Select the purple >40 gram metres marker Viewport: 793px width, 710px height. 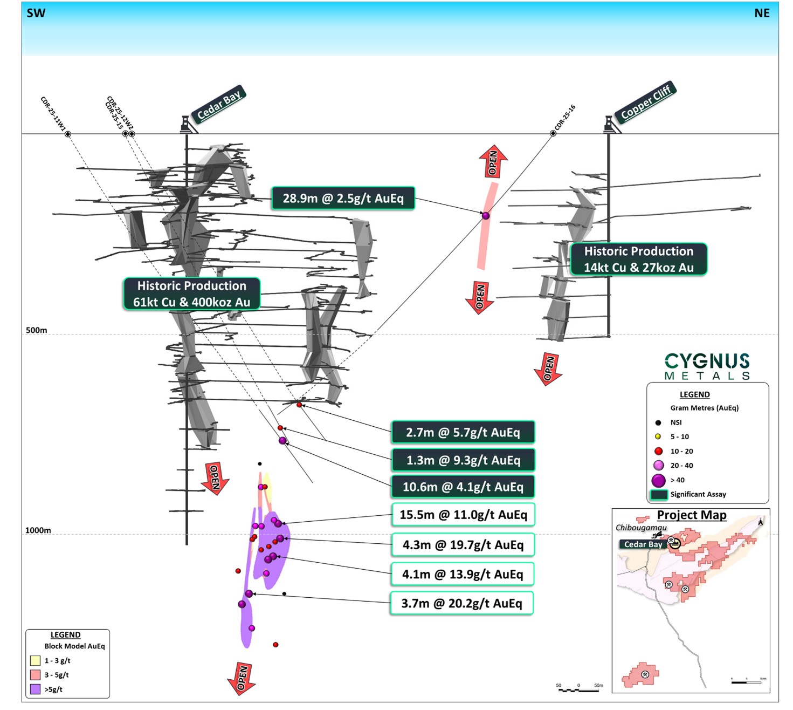(x=658, y=480)
